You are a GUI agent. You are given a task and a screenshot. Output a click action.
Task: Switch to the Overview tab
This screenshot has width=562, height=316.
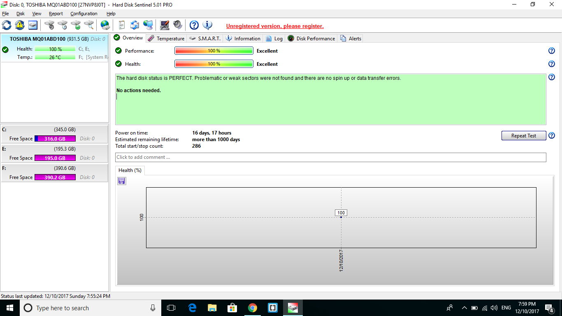128,38
